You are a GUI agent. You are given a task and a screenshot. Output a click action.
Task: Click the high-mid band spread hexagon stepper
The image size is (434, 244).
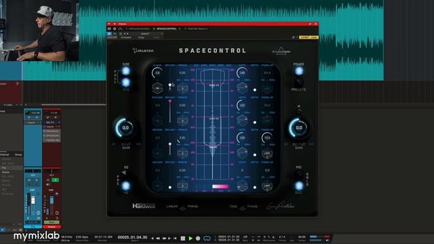(182, 121)
